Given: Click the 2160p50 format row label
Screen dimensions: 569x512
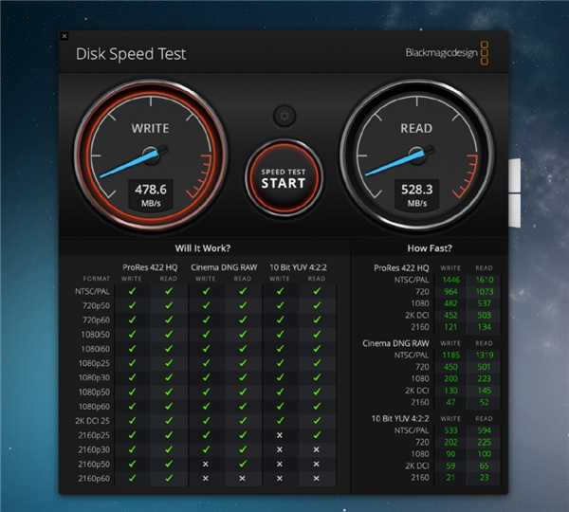Looking at the screenshot, I should coord(94,464).
